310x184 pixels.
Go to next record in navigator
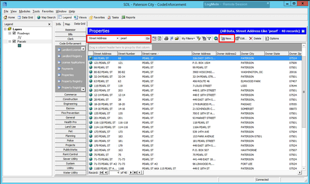[x=131, y=173]
